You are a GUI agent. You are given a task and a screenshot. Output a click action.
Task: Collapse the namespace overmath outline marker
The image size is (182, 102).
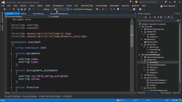pyautogui.click(x=11, y=42)
